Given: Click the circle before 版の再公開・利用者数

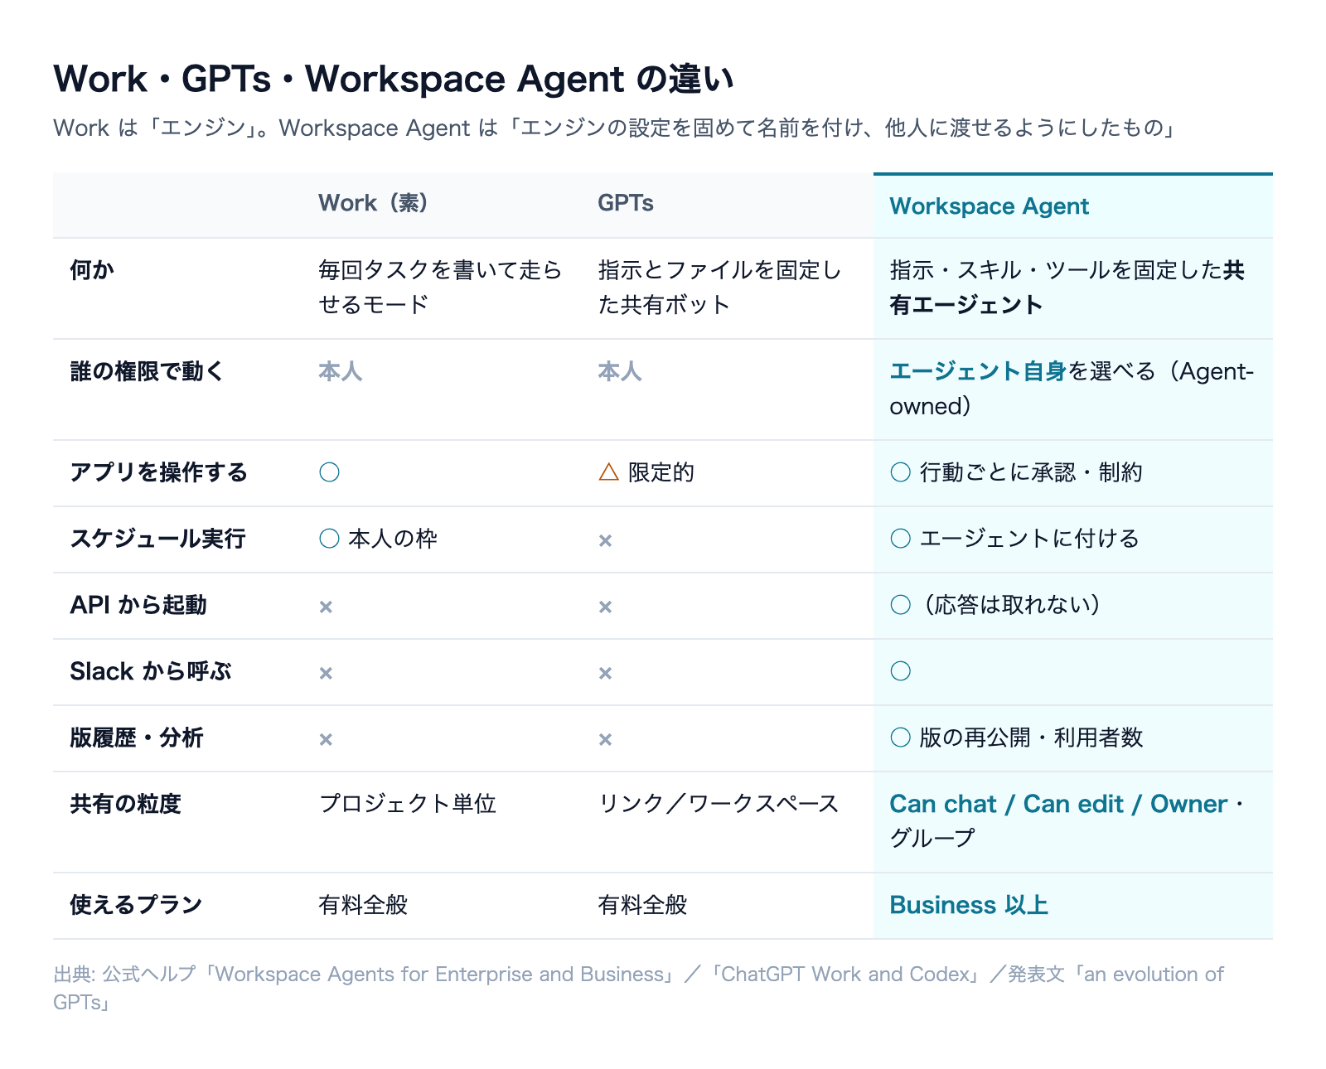Looking at the screenshot, I should click(900, 738).
